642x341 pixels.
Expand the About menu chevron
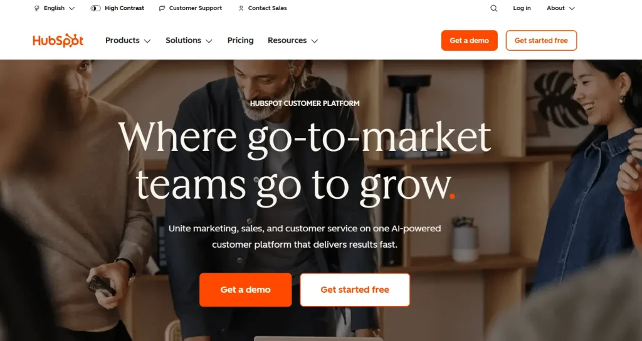(x=572, y=8)
